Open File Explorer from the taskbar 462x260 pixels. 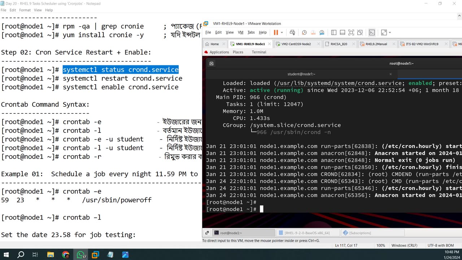click(50, 255)
